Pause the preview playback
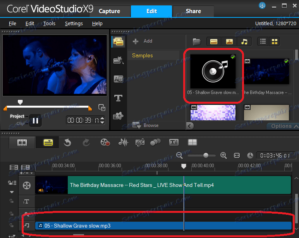The height and width of the screenshot is (238, 299). coord(35,121)
